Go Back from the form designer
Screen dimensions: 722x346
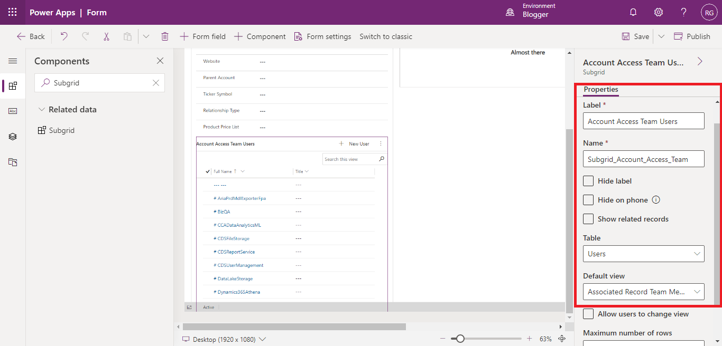coord(31,36)
